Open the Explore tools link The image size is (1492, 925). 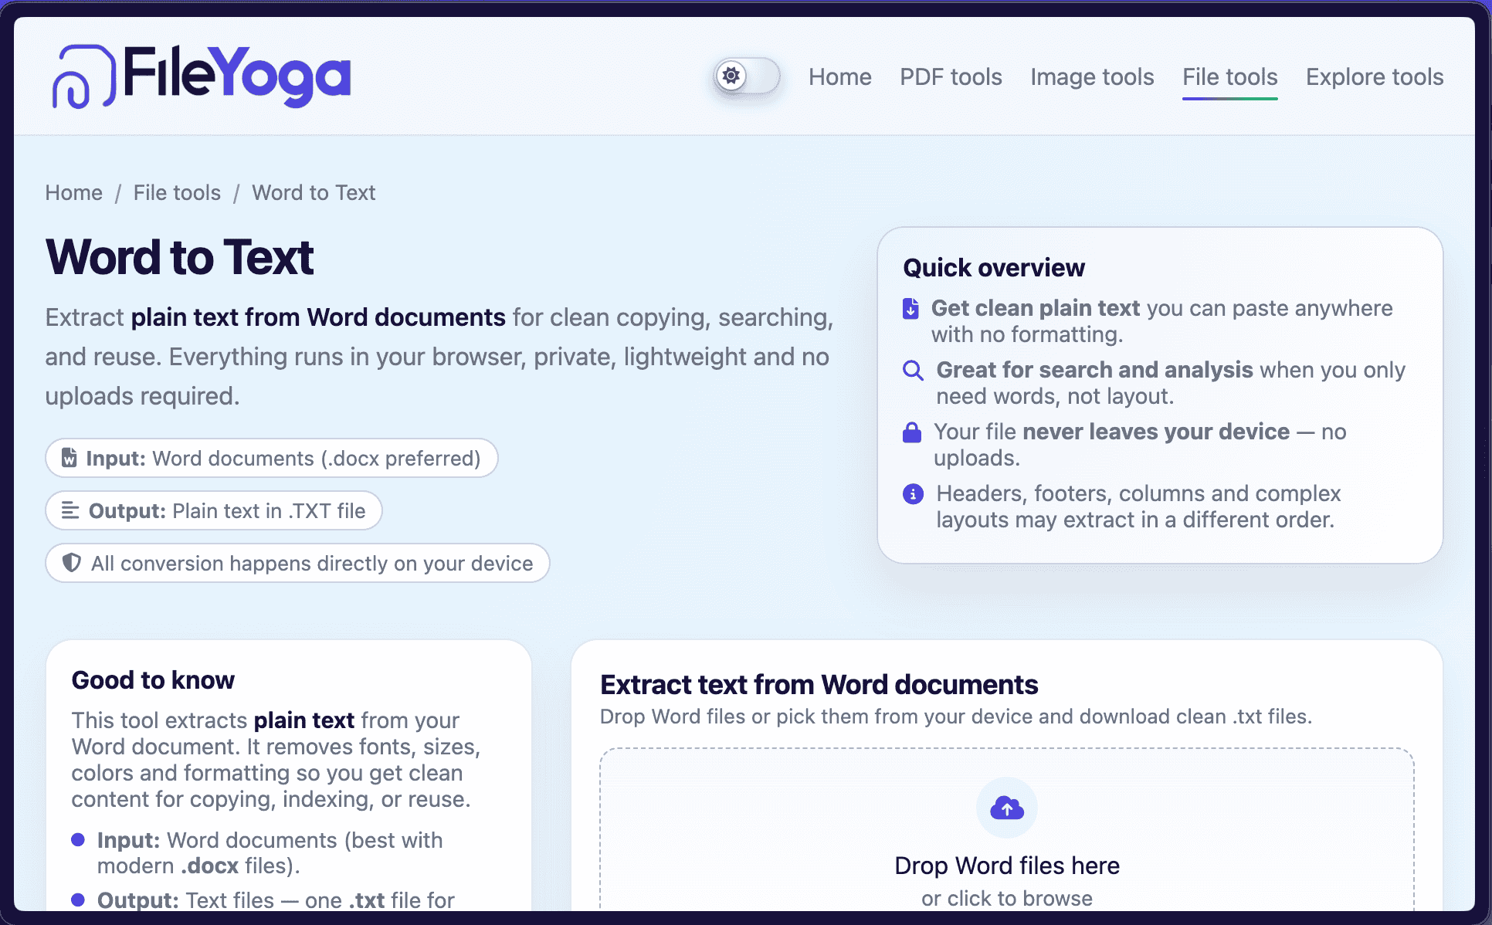tap(1375, 77)
